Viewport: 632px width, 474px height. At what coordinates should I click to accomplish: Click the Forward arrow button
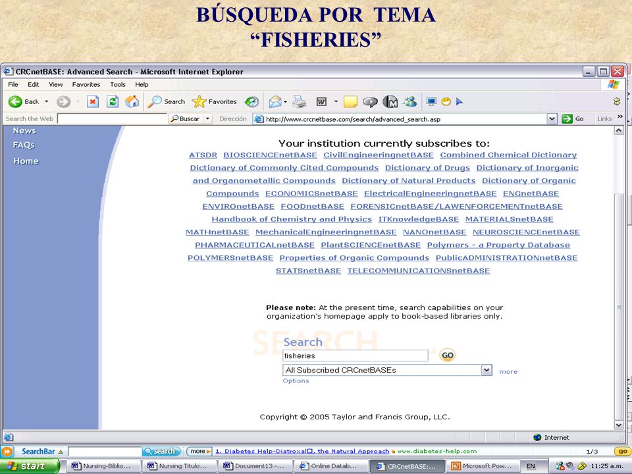click(63, 101)
